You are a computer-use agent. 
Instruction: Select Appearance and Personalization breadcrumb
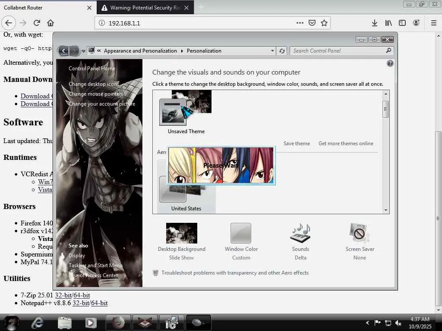[x=140, y=51]
